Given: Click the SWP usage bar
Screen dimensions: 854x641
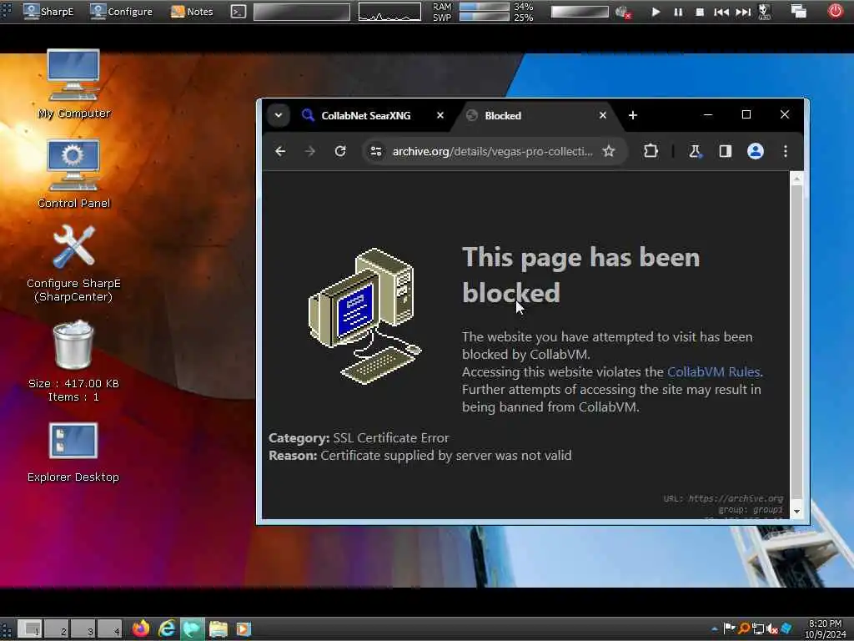Looking at the screenshot, I should (x=484, y=17).
